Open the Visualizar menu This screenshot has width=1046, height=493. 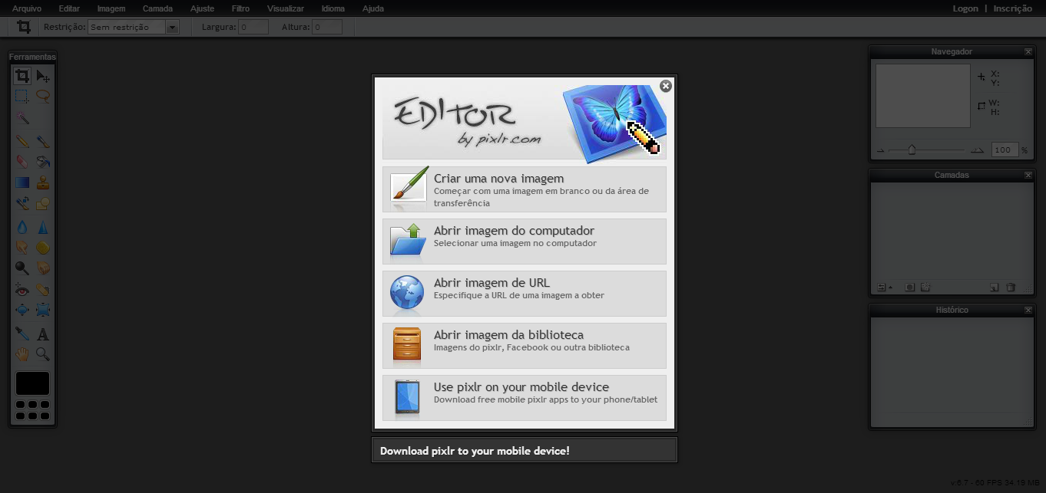pyautogui.click(x=286, y=8)
